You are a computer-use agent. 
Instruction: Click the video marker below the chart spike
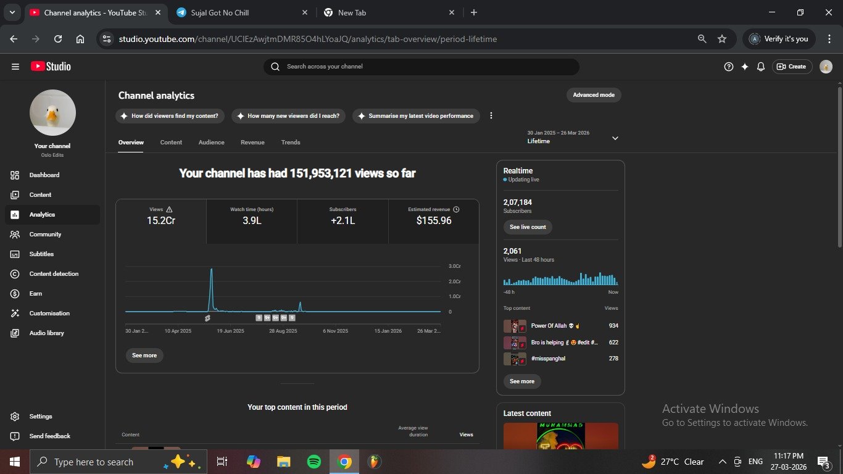pyautogui.click(x=207, y=318)
